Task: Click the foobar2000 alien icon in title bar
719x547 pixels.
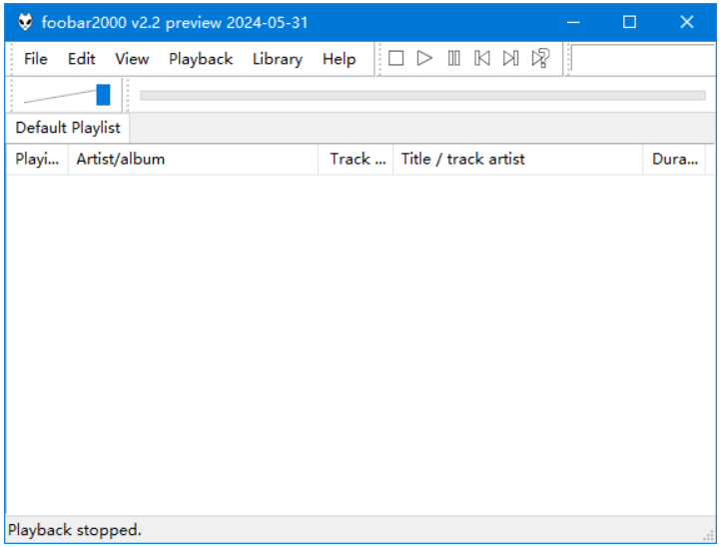Action: [25, 22]
